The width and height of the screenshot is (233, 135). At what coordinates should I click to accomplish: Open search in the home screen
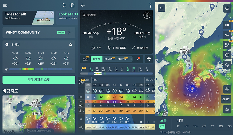click(x=64, y=5)
